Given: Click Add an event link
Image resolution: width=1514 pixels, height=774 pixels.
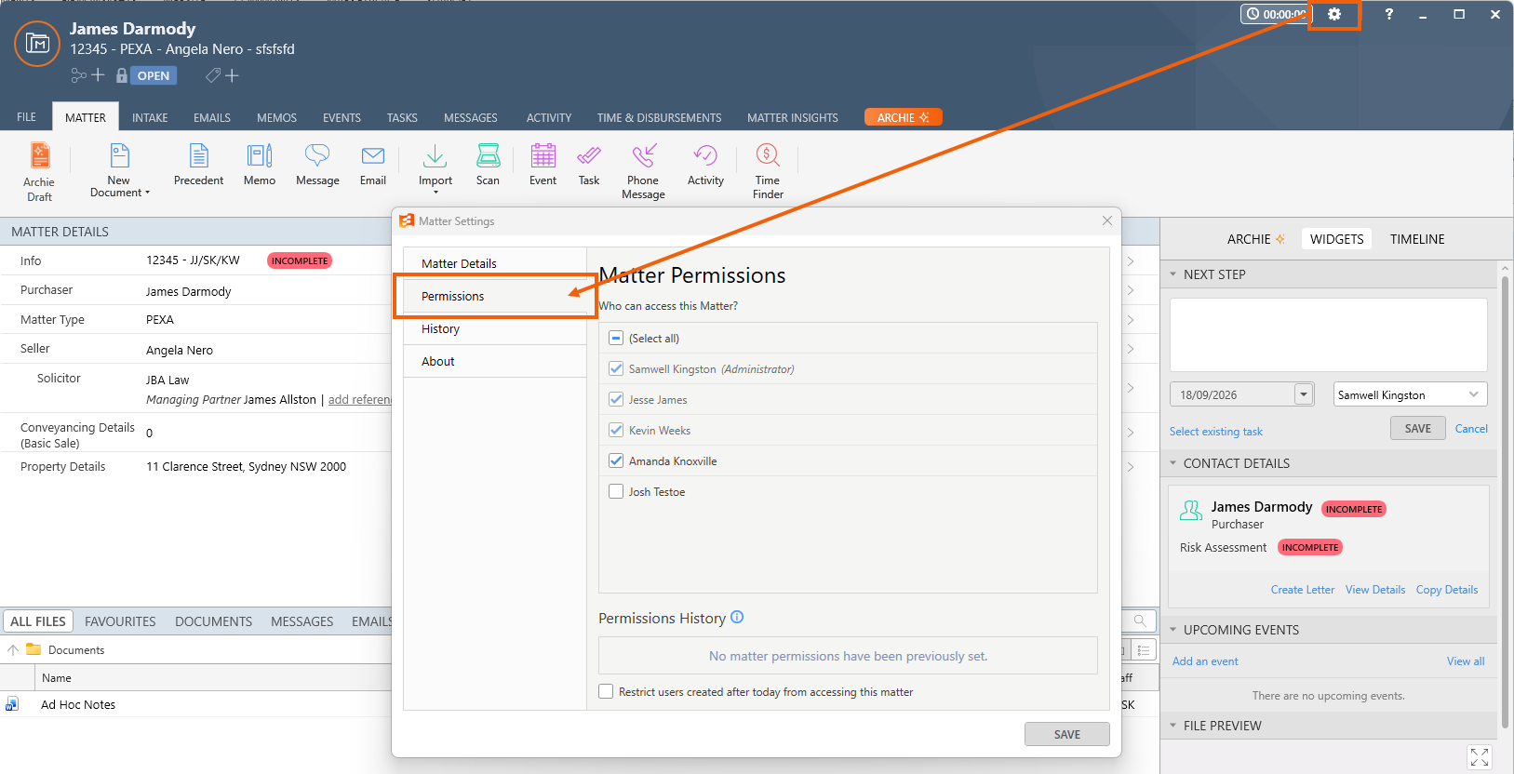Looking at the screenshot, I should [1205, 661].
